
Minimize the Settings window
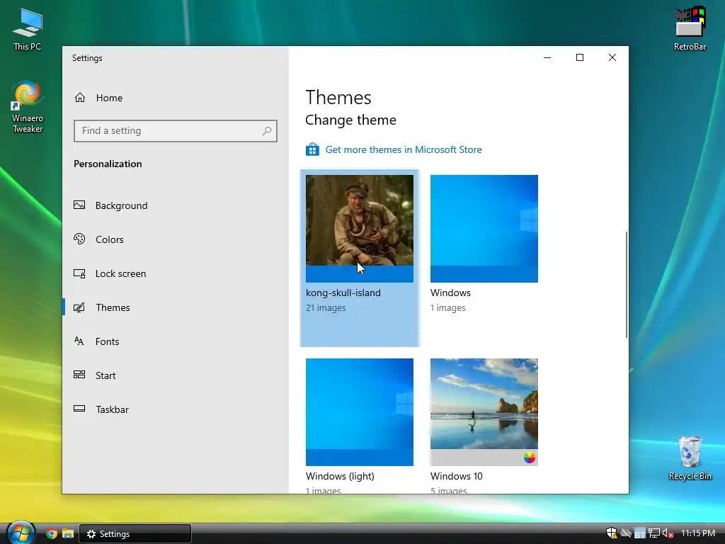point(547,57)
